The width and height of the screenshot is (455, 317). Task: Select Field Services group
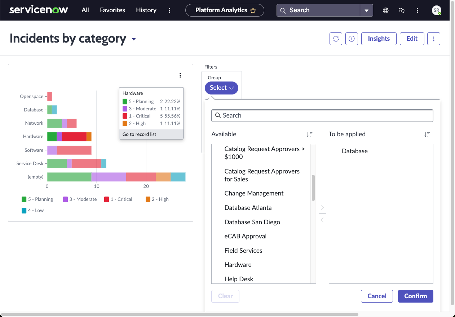coord(243,251)
